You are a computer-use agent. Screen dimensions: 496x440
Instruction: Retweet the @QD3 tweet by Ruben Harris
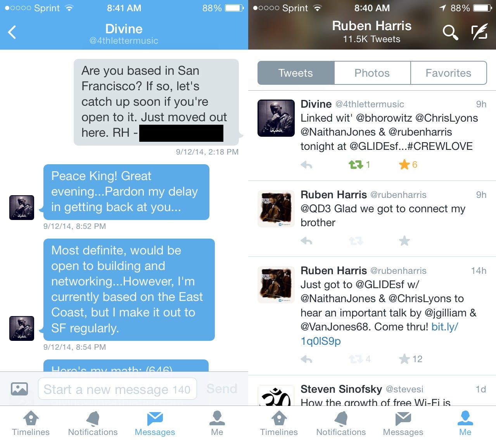(356, 241)
